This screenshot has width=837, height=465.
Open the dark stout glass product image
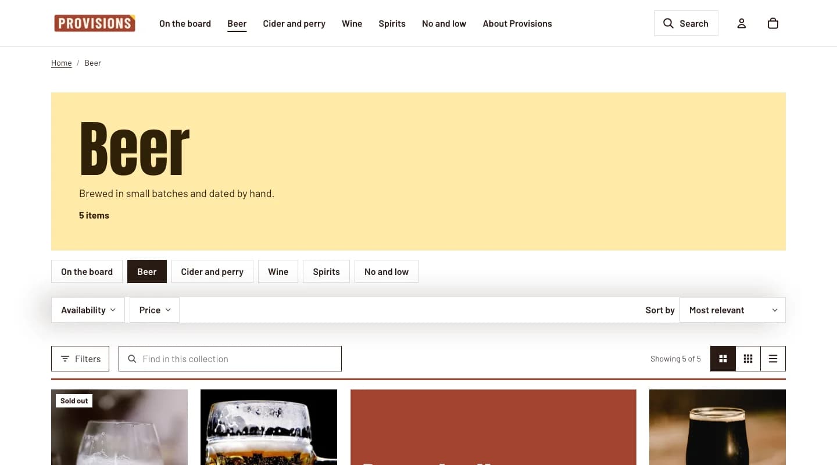(x=717, y=427)
